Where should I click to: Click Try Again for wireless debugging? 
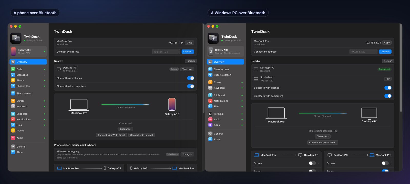[187, 154]
